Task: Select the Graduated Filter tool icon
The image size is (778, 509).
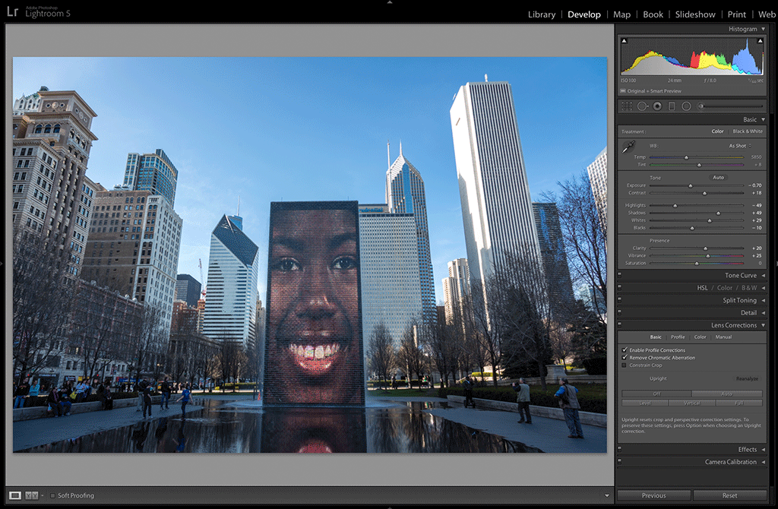Action: pyautogui.click(x=672, y=106)
